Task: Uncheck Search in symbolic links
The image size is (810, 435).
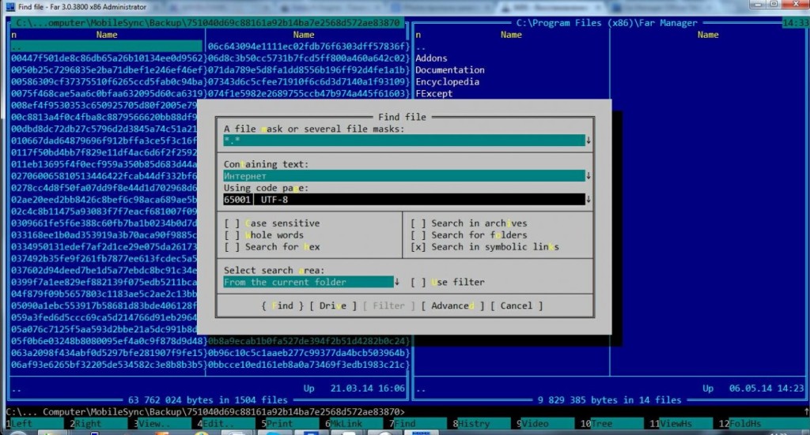Action: tap(418, 247)
